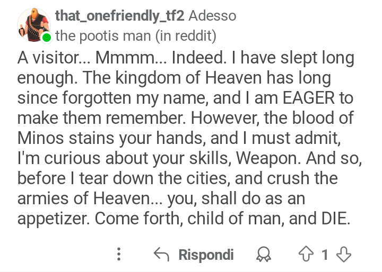382x272 pixels.
Task: Click the vote count number 1
Action: [x=325, y=255]
